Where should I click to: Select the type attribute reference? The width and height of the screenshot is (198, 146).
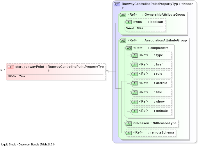(151, 55)
